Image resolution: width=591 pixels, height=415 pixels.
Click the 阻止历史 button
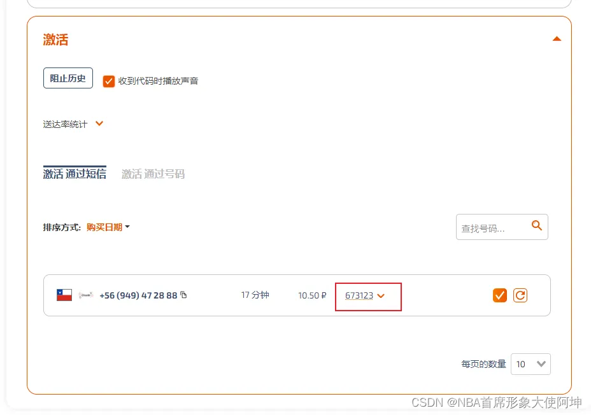(x=68, y=78)
